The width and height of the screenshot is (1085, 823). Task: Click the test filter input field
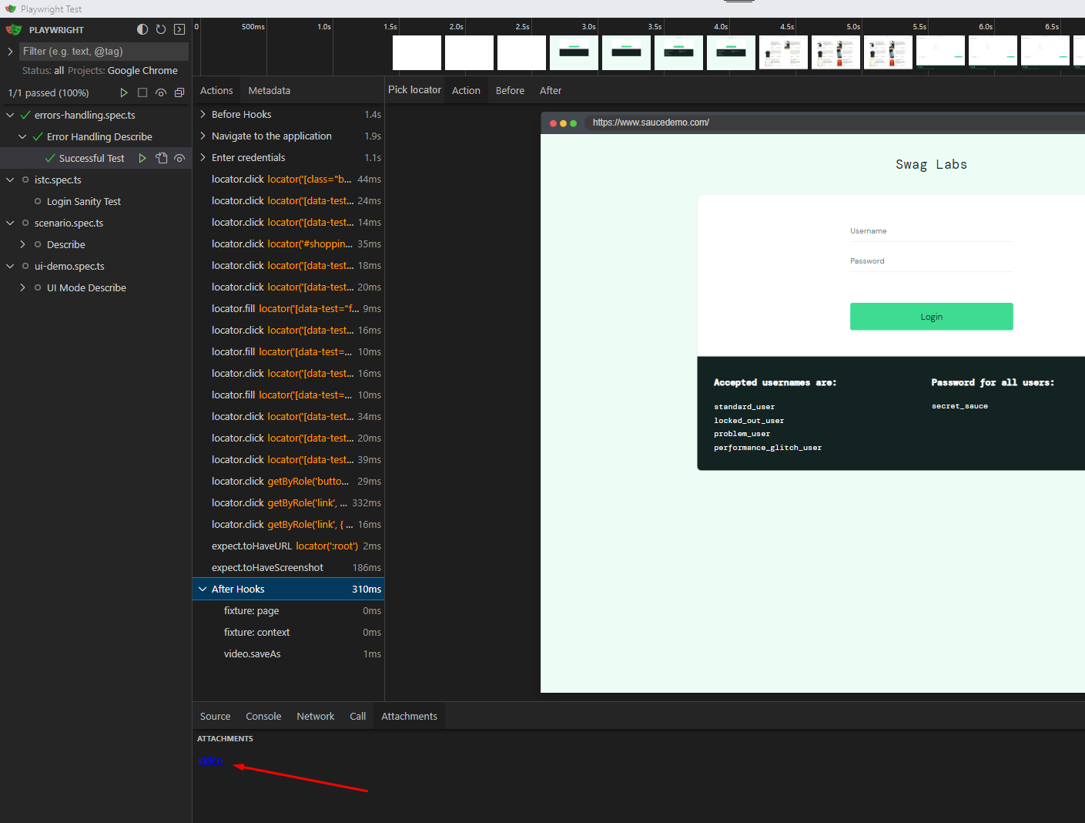pyautogui.click(x=103, y=51)
